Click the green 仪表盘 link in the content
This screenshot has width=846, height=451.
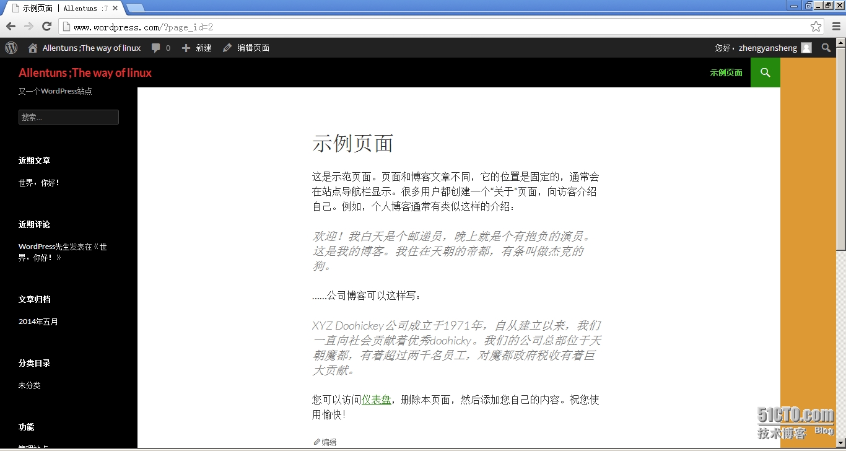[377, 400]
